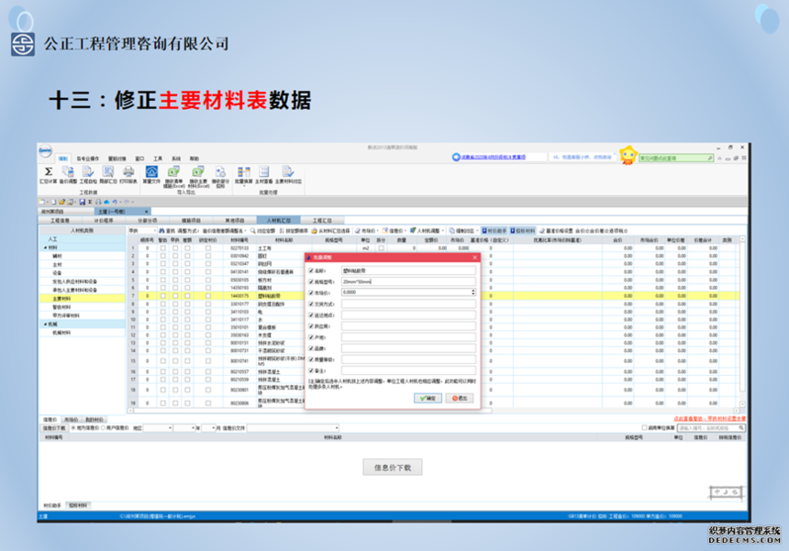Image resolution: width=789 pixels, height=551 pixels.
Task: Click the 汇总计算 sigma icon
Action: coord(48,171)
